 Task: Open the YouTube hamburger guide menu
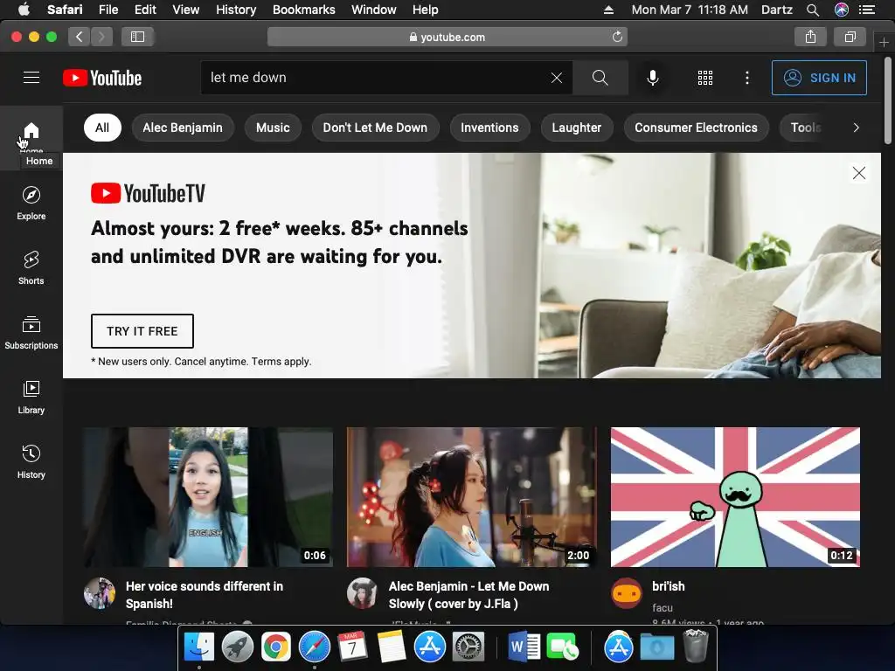coord(31,78)
